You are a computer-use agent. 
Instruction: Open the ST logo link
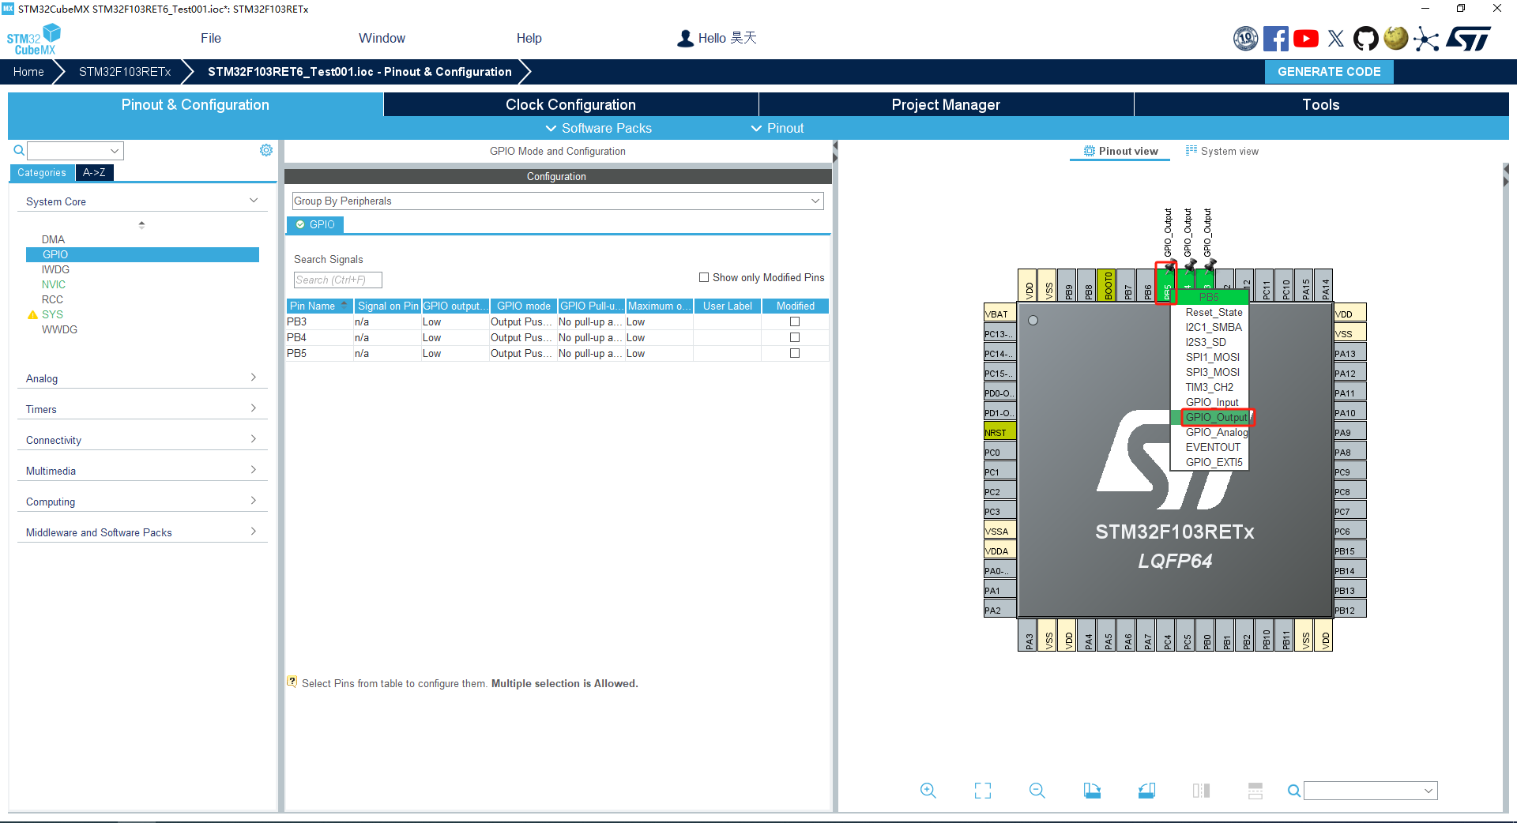[x=1469, y=38]
